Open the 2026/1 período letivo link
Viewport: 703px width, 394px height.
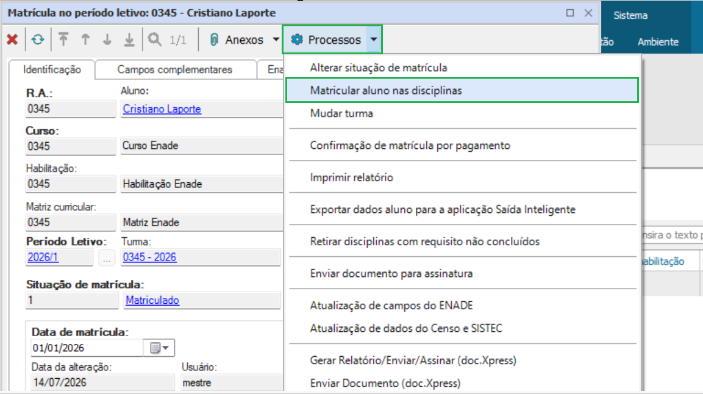tap(43, 257)
